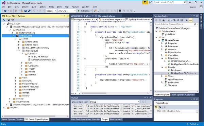
Task: Pin the Output panel with auto-hide icon
Action: (x=148, y=98)
